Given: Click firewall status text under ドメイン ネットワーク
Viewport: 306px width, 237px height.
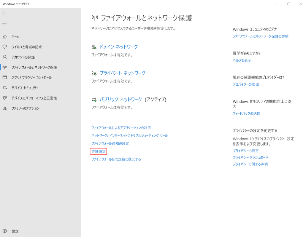Looking at the screenshot, I should pyautogui.click(x=112, y=55).
